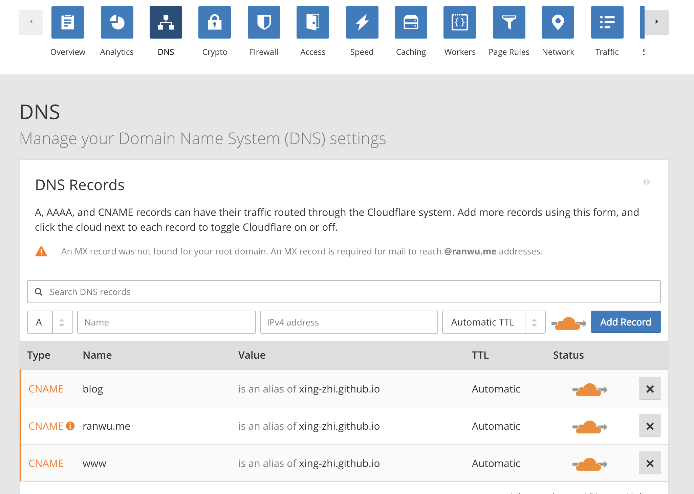This screenshot has height=494, width=694.
Task: Open the Automatic TTL dropdown
Action: tap(493, 322)
